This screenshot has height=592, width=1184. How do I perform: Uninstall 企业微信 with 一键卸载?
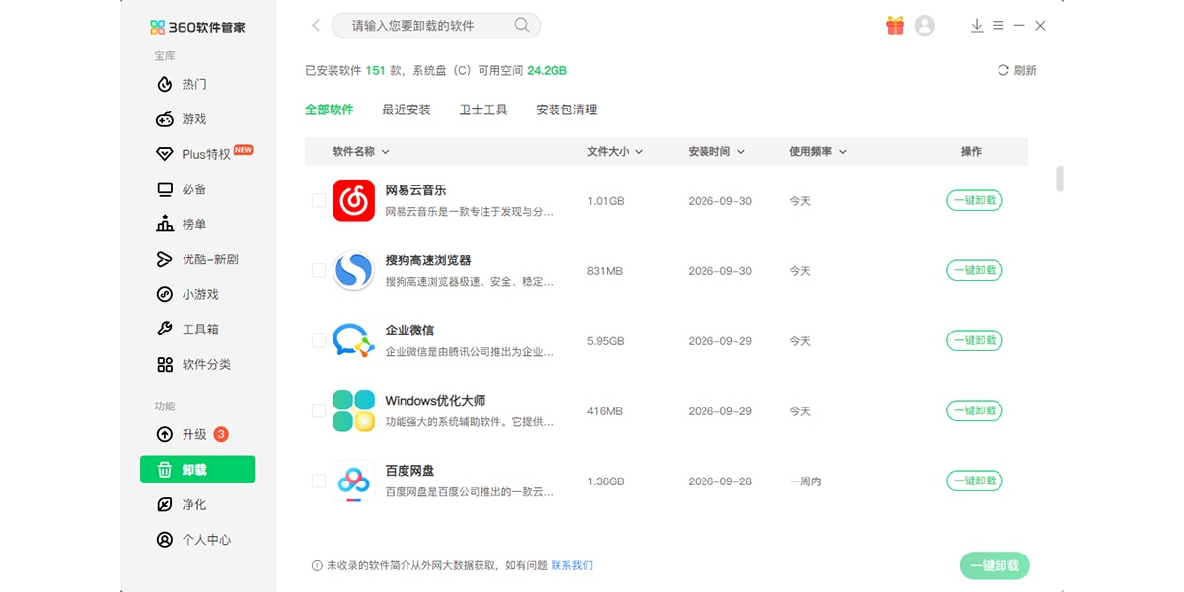click(975, 340)
